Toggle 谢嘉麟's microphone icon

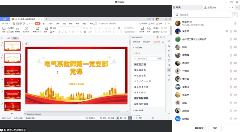[231, 55]
